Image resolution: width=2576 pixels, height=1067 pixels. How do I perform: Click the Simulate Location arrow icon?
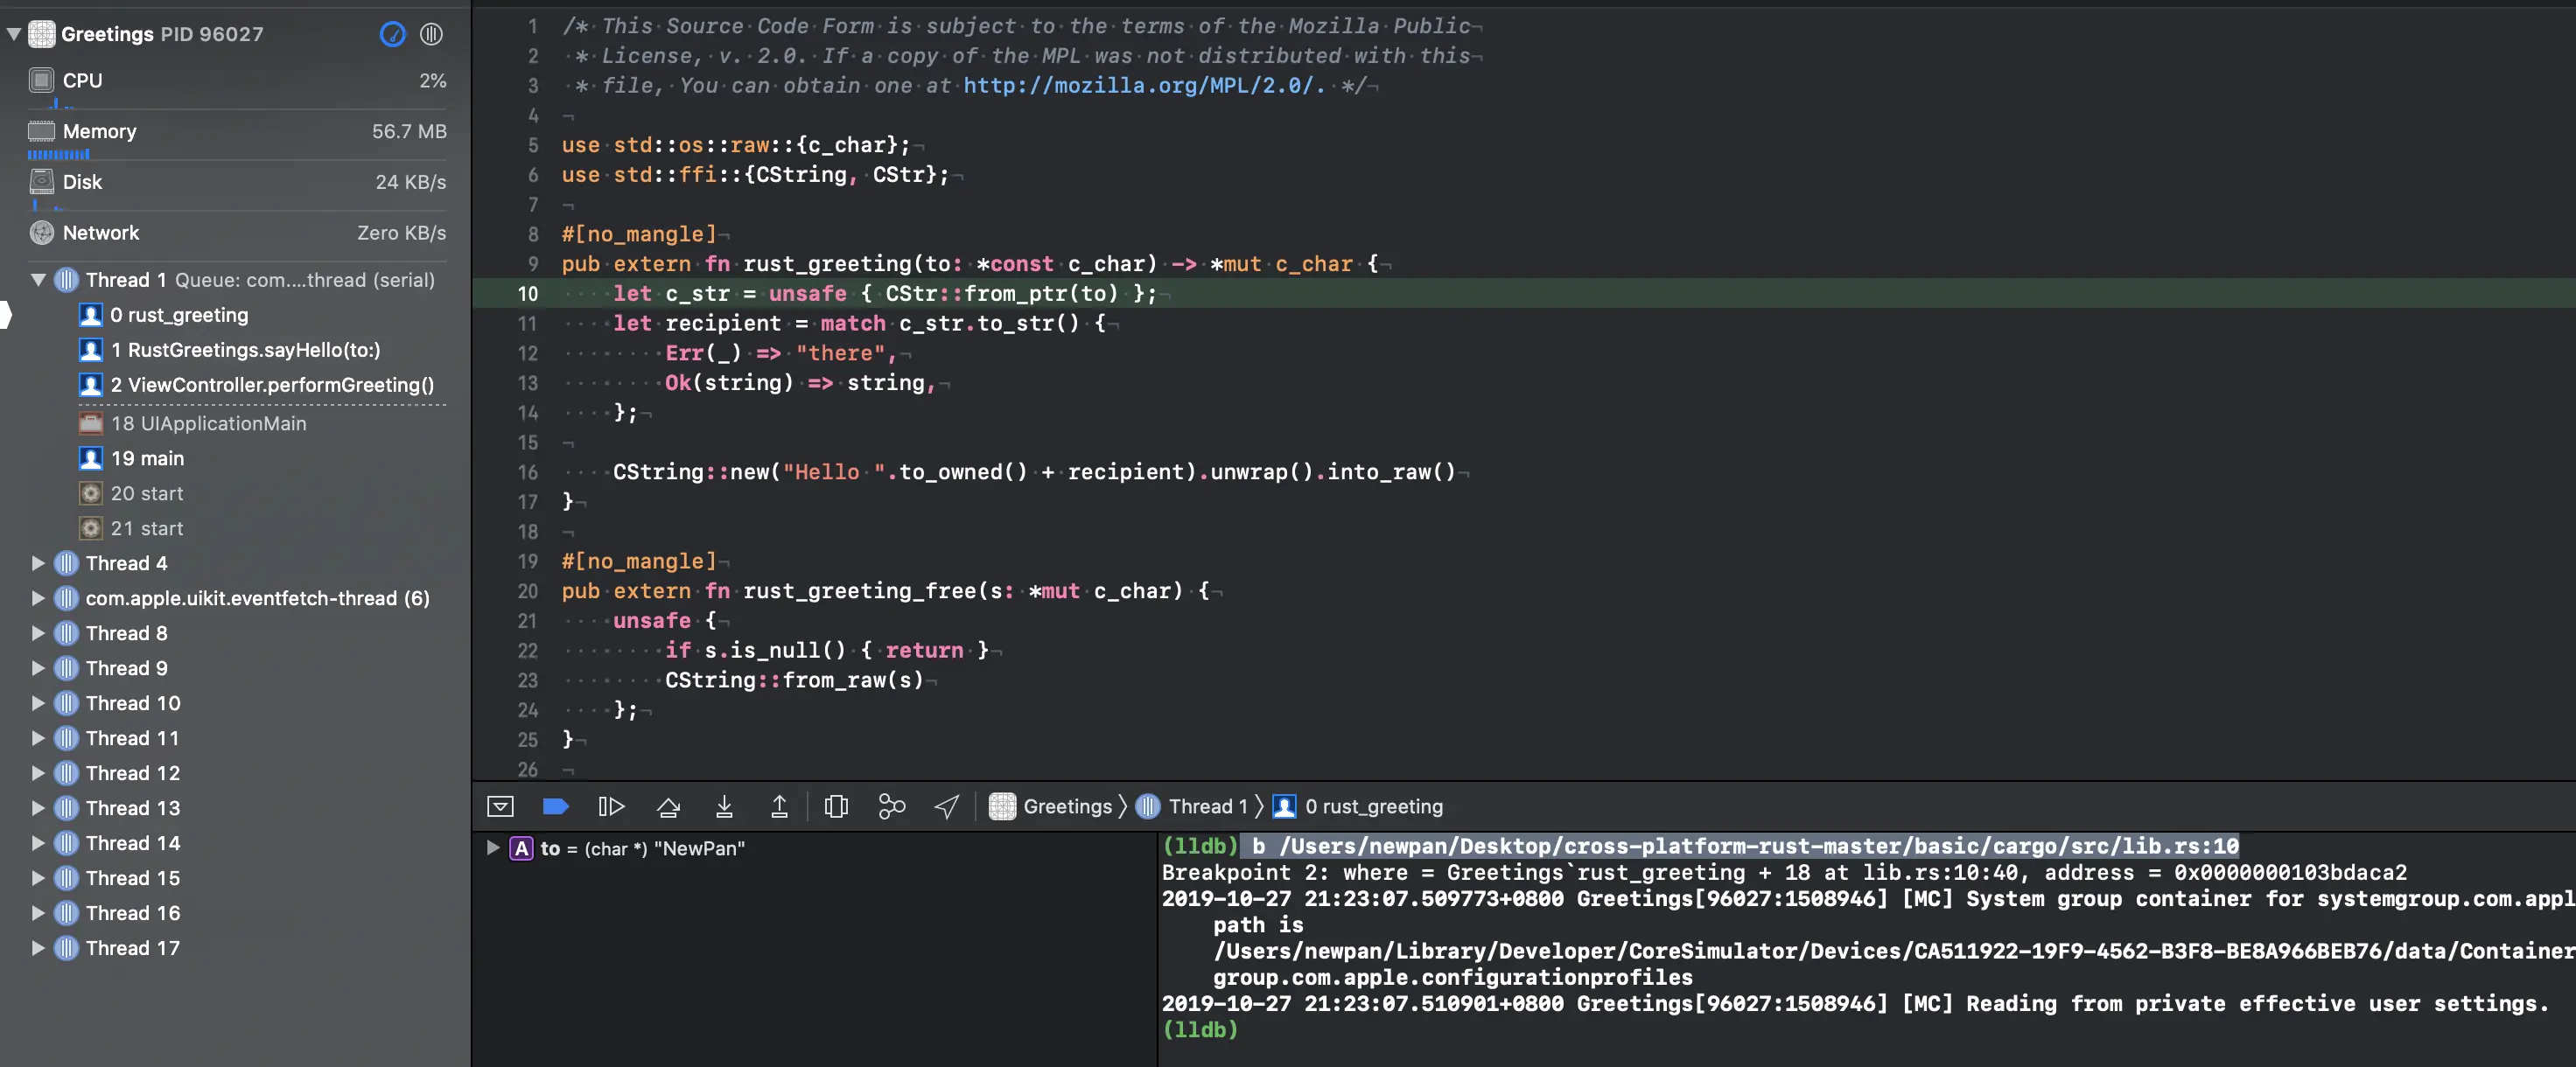946,806
